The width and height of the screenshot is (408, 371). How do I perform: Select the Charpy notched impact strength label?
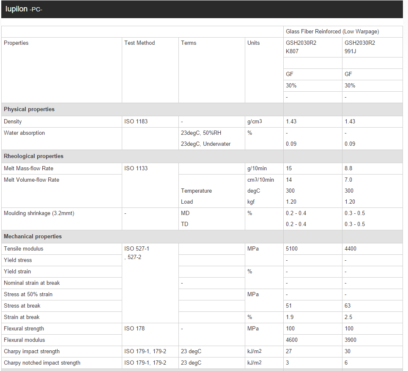42,363
